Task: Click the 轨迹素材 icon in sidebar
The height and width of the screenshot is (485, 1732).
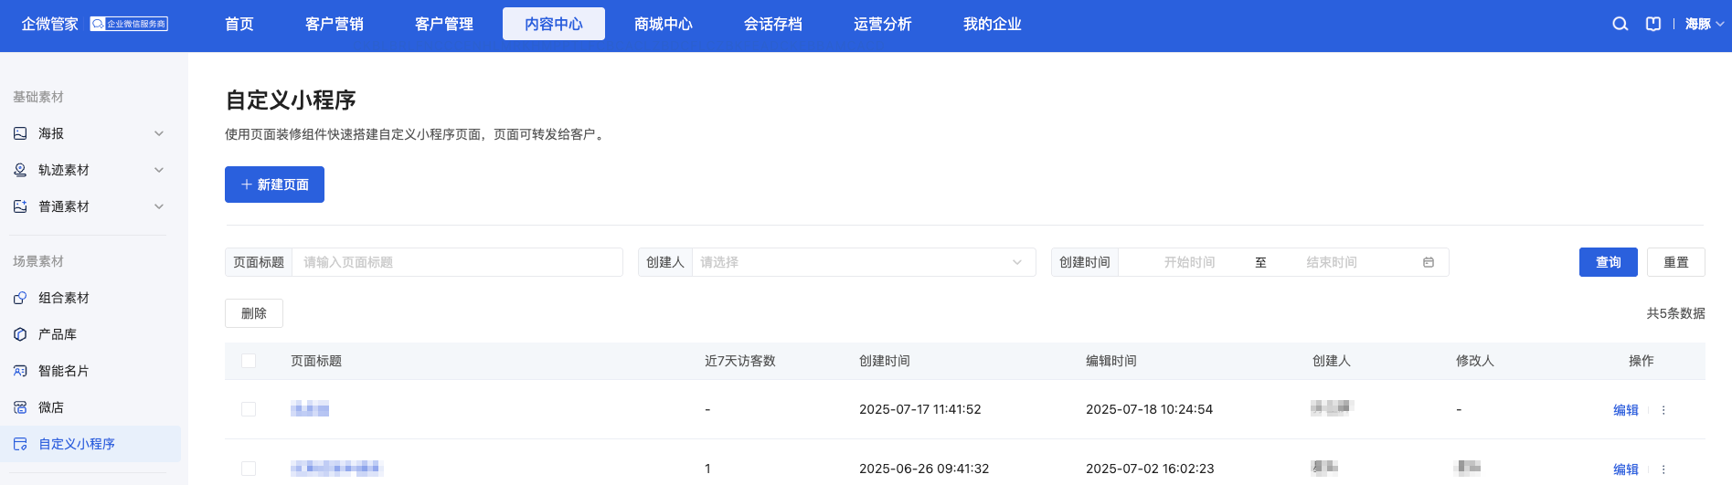Action: point(20,170)
